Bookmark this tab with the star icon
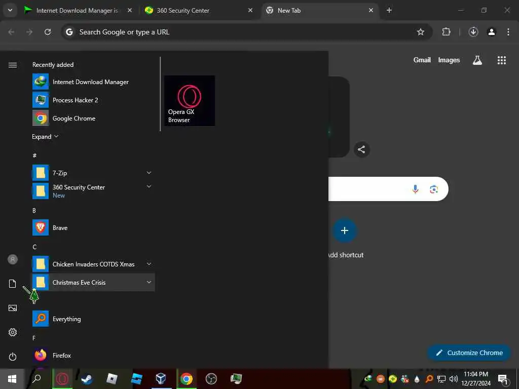This screenshot has height=389, width=519. [420, 32]
